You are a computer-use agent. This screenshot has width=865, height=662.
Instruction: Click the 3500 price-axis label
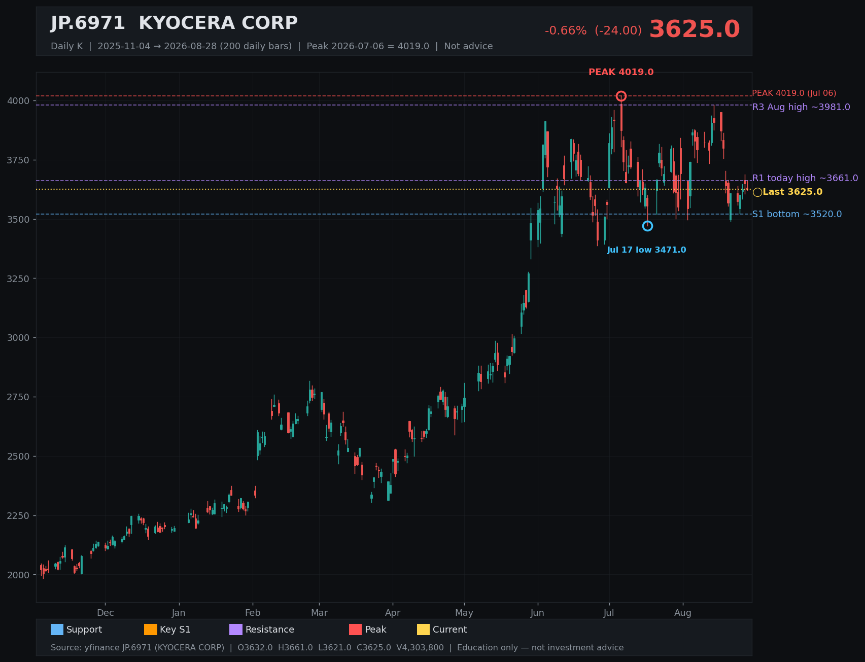coord(18,219)
